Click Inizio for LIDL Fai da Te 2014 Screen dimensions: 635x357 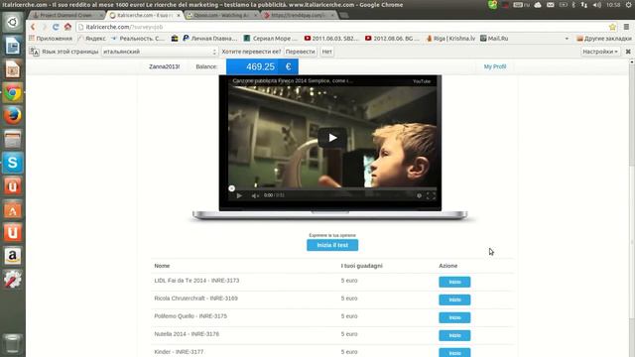click(x=454, y=282)
